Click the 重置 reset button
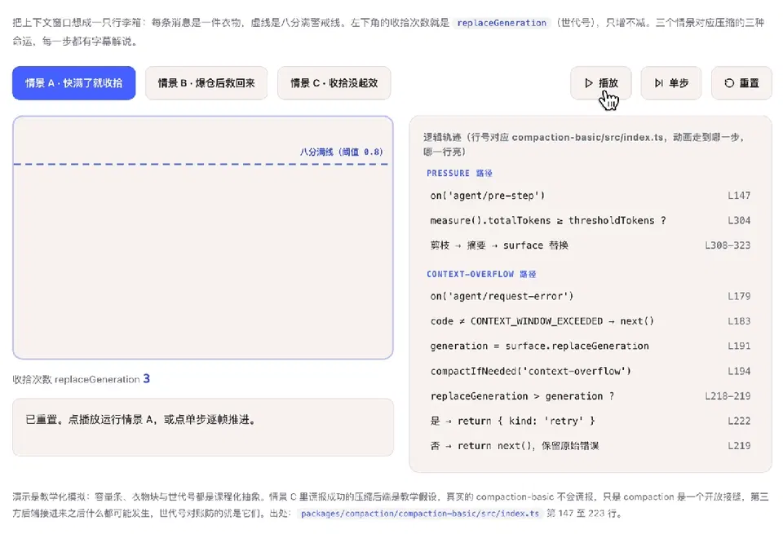This screenshot has width=783, height=534. tap(741, 83)
